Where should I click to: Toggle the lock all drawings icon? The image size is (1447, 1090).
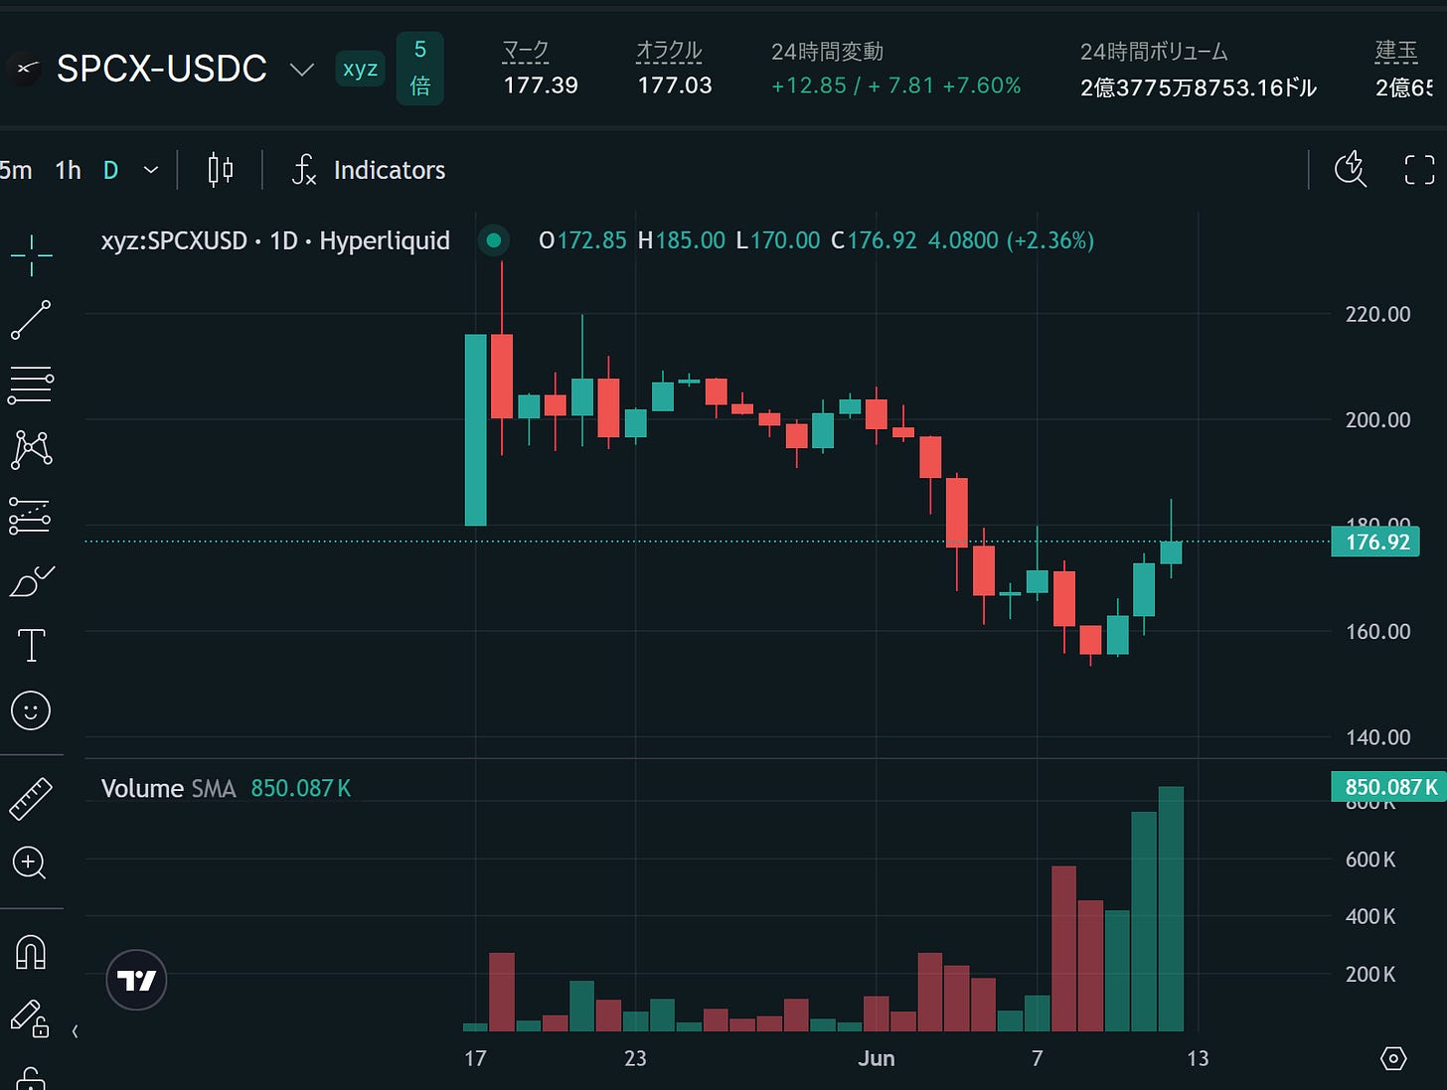click(30, 1079)
